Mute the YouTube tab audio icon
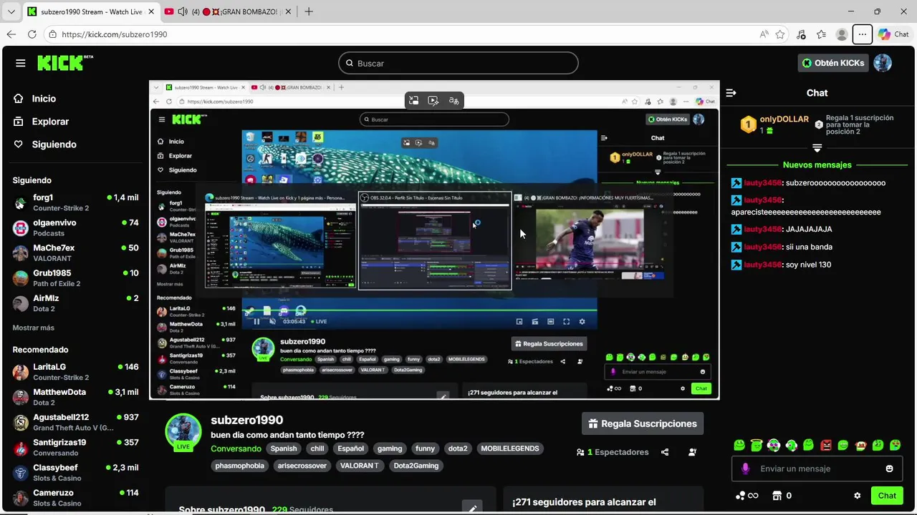Image resolution: width=917 pixels, height=515 pixels. click(x=182, y=11)
